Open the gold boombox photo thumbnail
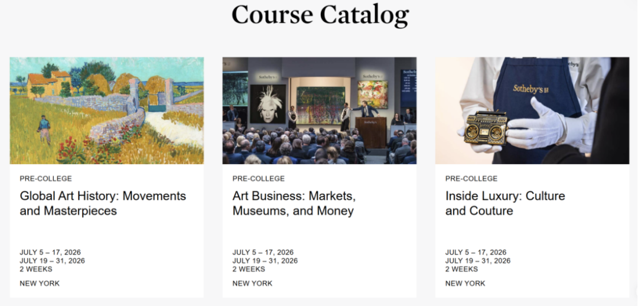Viewport: 638px width, 306px height. 532,110
